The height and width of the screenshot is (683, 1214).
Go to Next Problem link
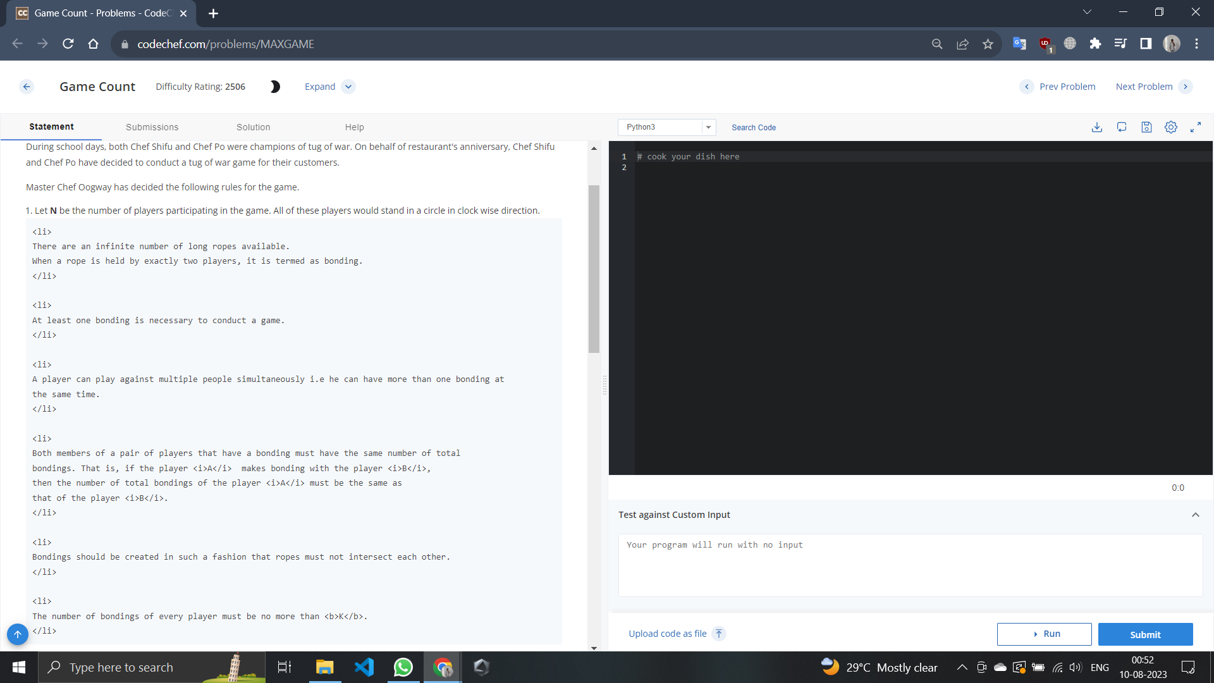coord(1144,87)
